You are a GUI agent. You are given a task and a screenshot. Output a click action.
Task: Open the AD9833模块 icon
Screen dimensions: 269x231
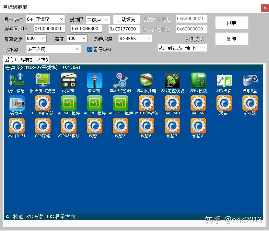pyautogui.click(x=68, y=126)
